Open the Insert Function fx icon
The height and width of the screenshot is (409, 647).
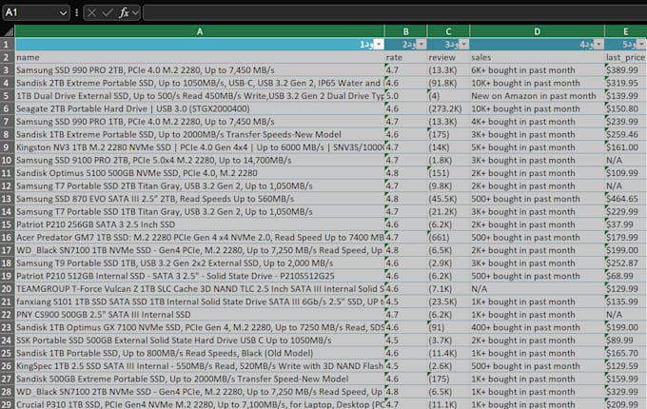tap(124, 12)
